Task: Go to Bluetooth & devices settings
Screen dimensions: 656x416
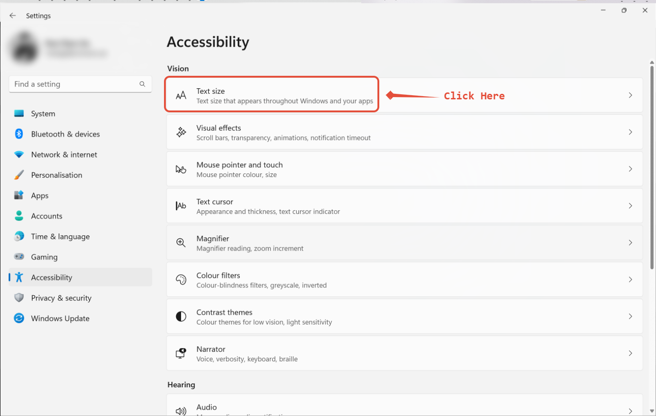Action: pyautogui.click(x=65, y=134)
